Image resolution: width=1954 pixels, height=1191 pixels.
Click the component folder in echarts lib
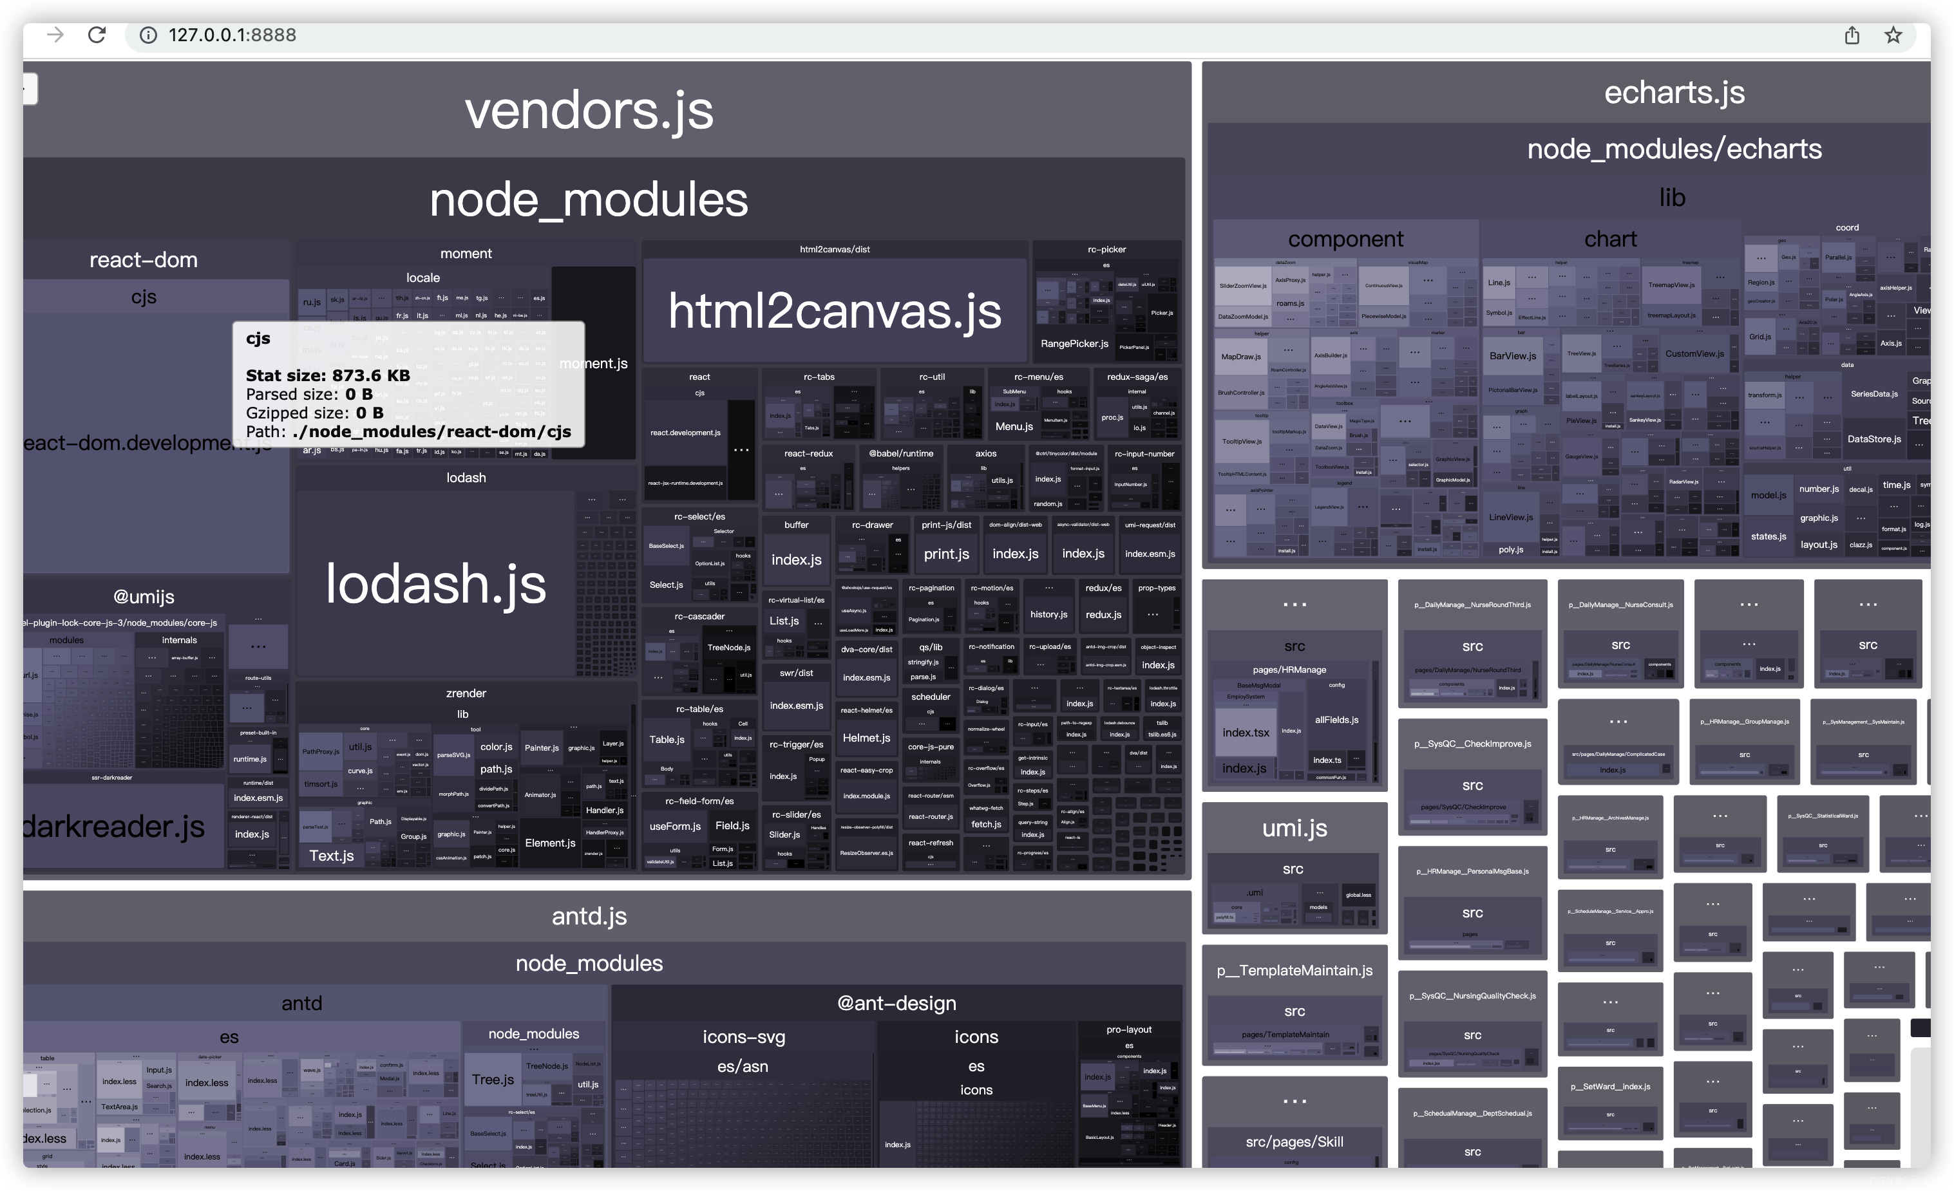pyautogui.click(x=1345, y=239)
